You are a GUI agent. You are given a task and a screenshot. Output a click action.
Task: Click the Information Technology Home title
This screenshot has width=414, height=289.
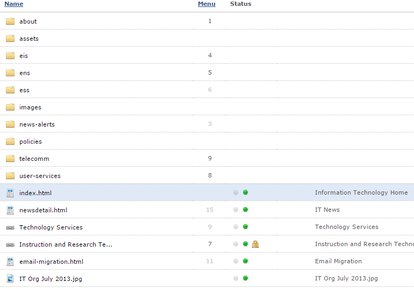click(361, 192)
